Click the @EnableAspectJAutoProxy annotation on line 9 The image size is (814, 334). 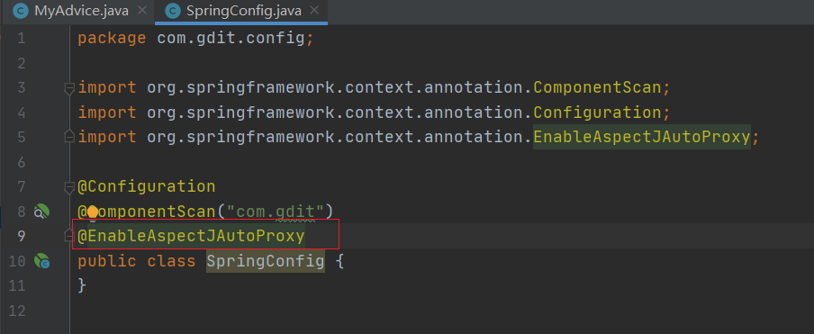click(191, 237)
